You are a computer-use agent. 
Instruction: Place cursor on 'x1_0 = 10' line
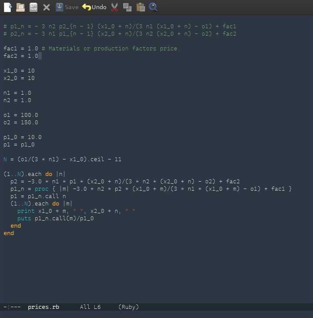coord(19,71)
